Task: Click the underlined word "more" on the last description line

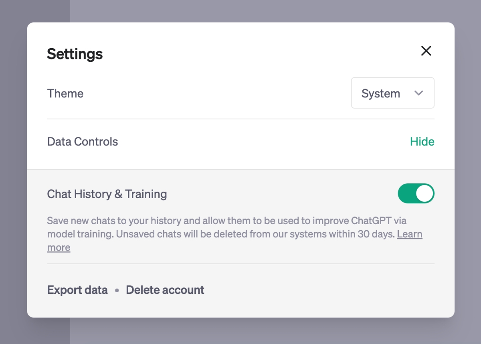Action: pyautogui.click(x=59, y=248)
